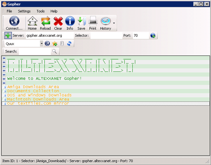Print the current page
The width and height of the screenshot is (211, 165).
[x=92, y=22]
